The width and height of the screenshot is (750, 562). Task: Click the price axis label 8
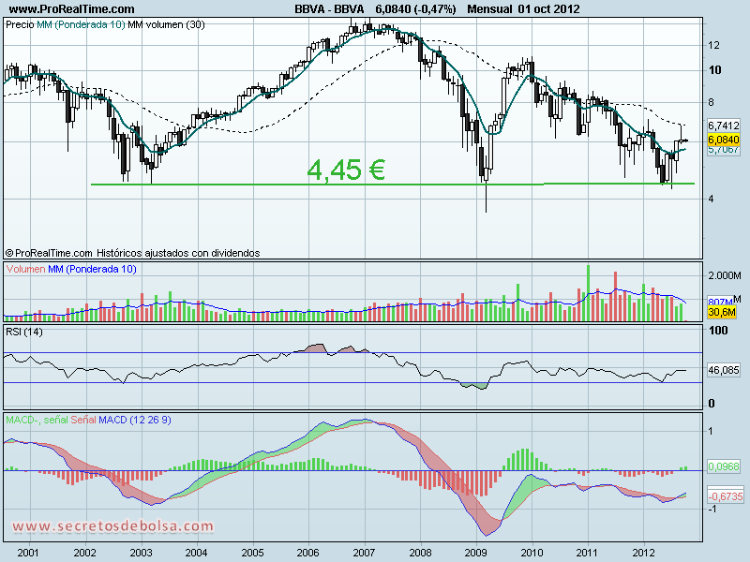pos(712,102)
